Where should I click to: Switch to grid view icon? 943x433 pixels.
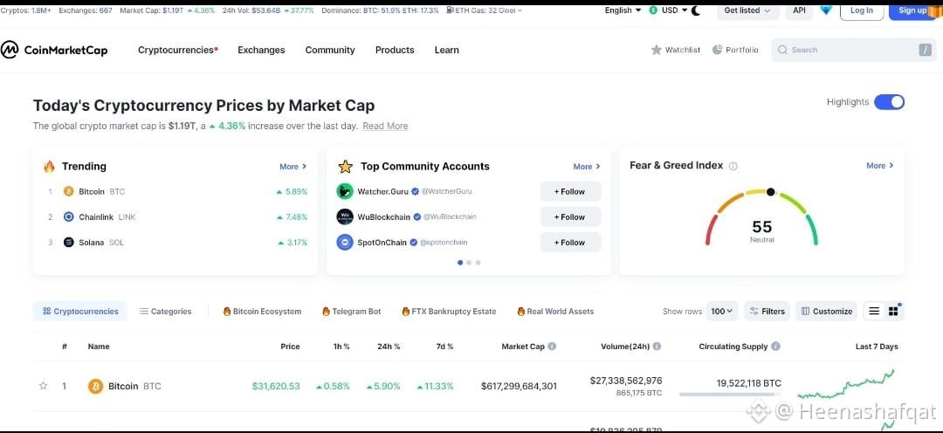click(x=893, y=311)
